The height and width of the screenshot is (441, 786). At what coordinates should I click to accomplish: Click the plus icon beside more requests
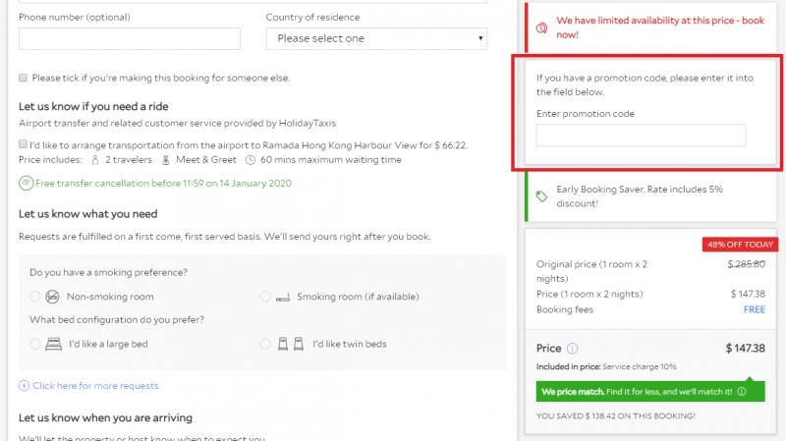24,385
